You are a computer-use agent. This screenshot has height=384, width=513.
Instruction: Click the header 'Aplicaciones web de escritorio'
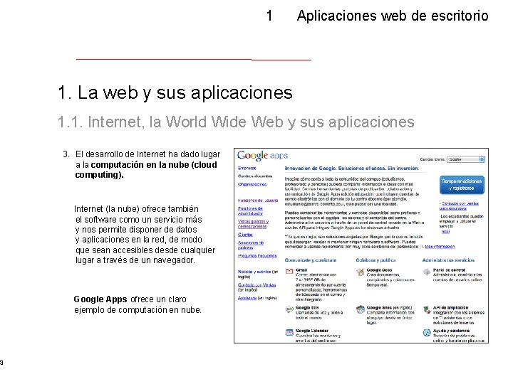coord(393,16)
